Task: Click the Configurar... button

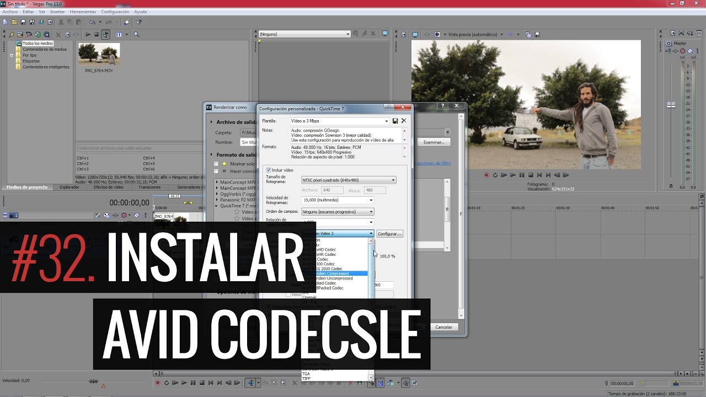Action: pos(389,234)
